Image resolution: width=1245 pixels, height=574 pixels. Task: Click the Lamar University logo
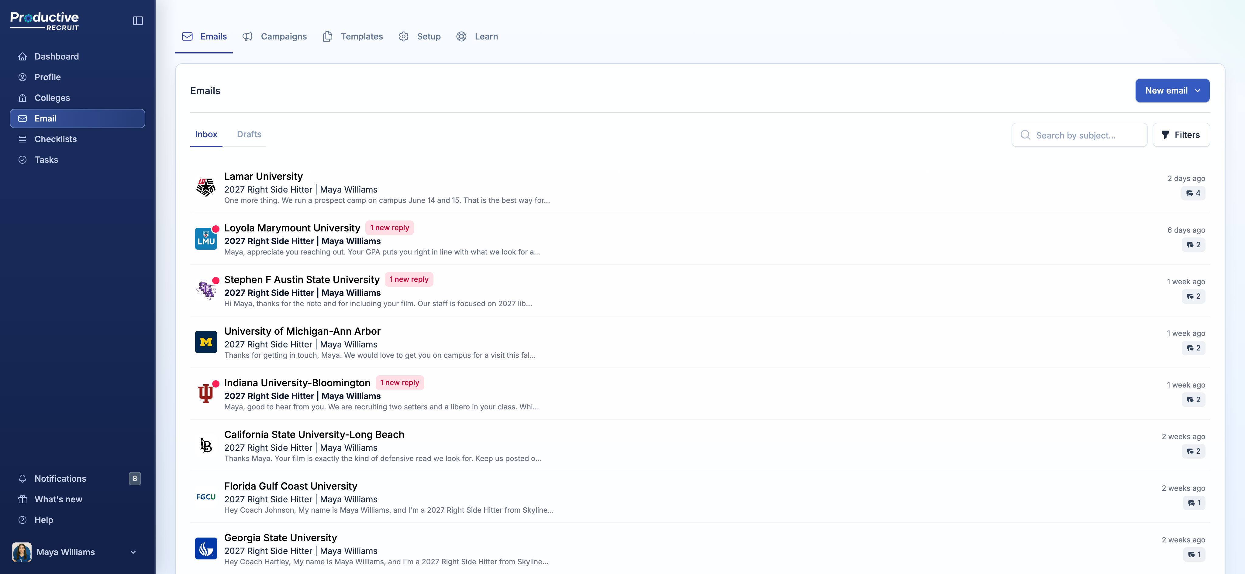pyautogui.click(x=206, y=187)
